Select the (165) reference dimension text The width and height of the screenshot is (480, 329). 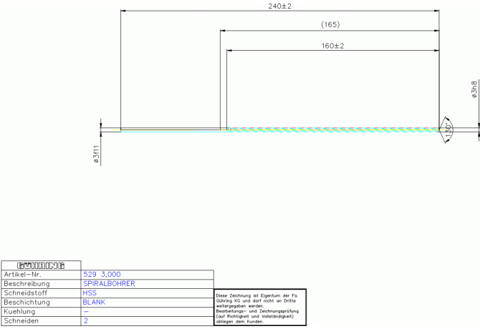pyautogui.click(x=330, y=25)
